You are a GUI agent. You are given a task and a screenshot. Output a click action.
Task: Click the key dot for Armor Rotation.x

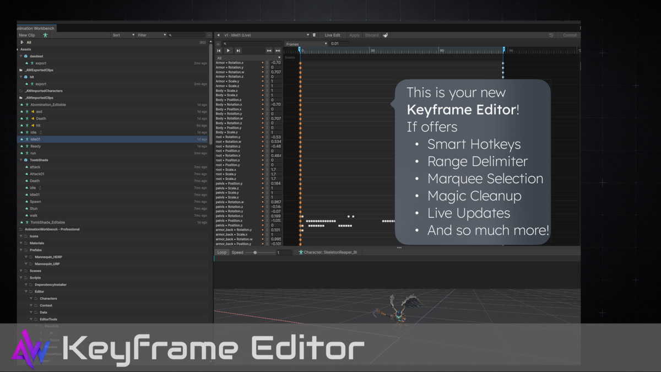click(x=263, y=63)
